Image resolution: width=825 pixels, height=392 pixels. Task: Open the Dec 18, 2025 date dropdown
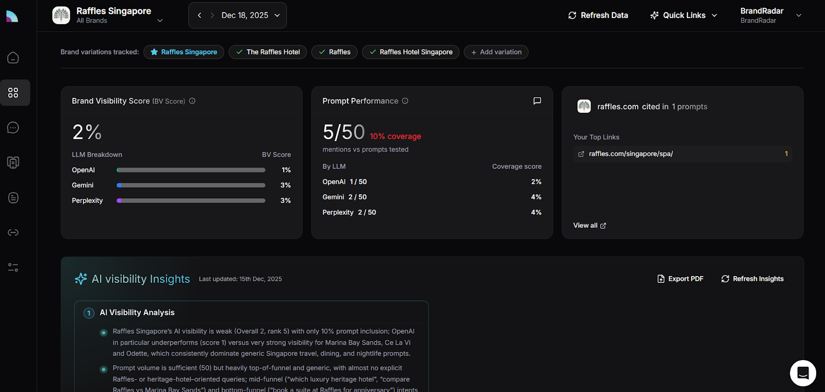[251, 15]
